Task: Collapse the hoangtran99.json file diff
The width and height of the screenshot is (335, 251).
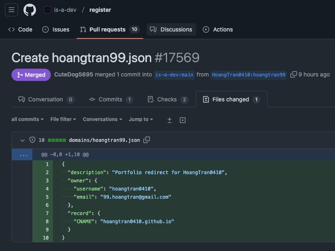Action: click(23, 140)
